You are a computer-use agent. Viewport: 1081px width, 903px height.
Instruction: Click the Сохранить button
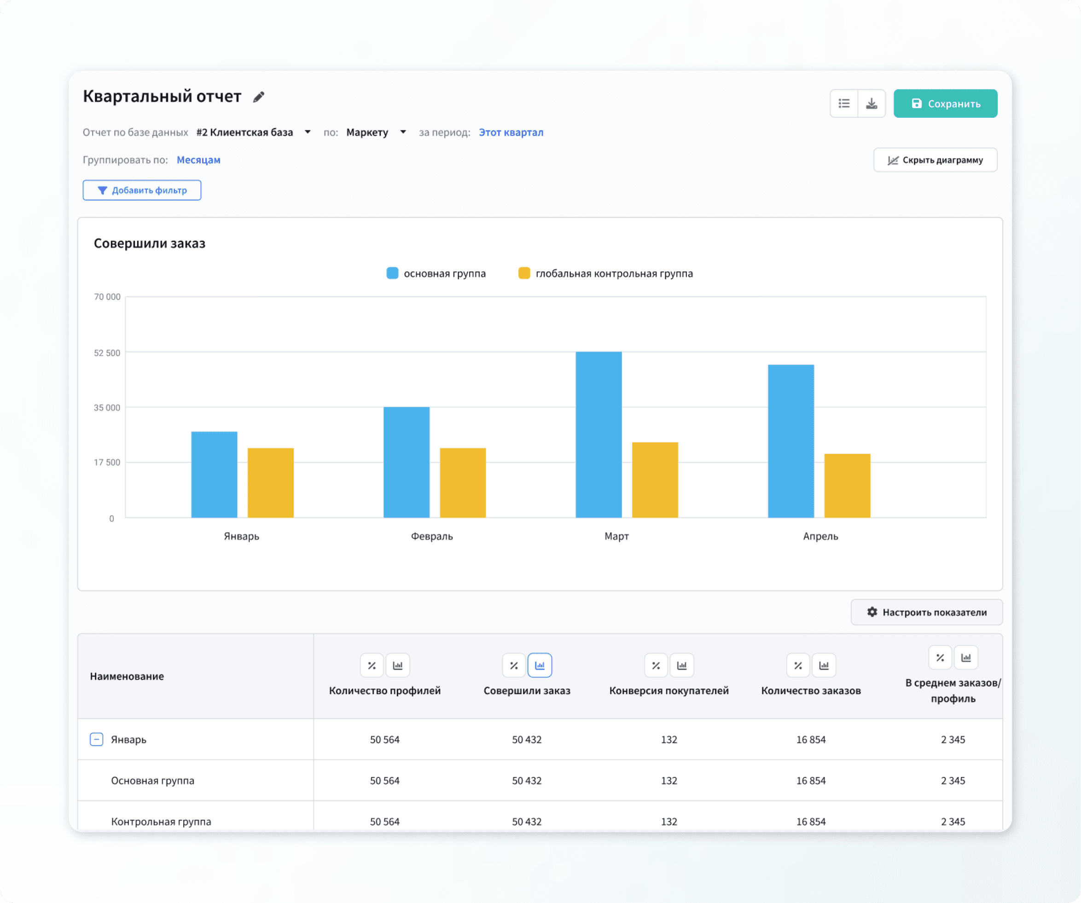945,104
